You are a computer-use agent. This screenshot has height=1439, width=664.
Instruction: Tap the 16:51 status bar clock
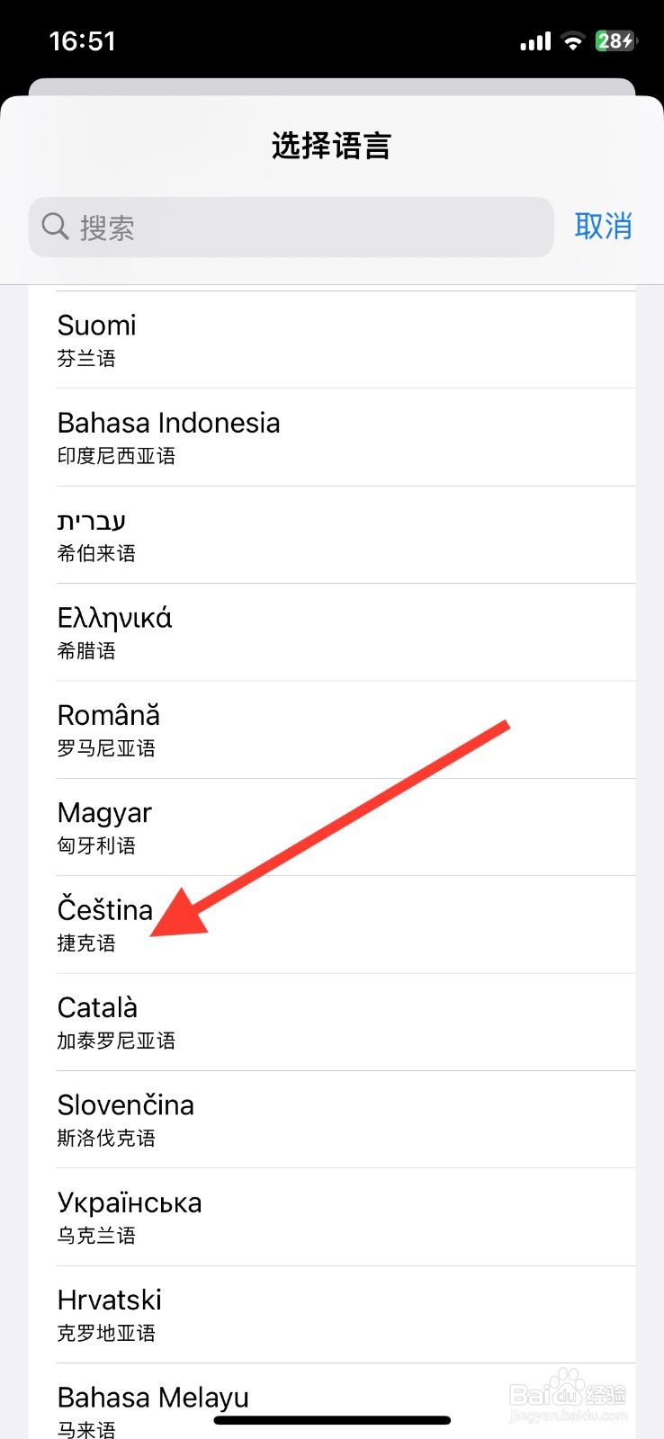(x=82, y=41)
